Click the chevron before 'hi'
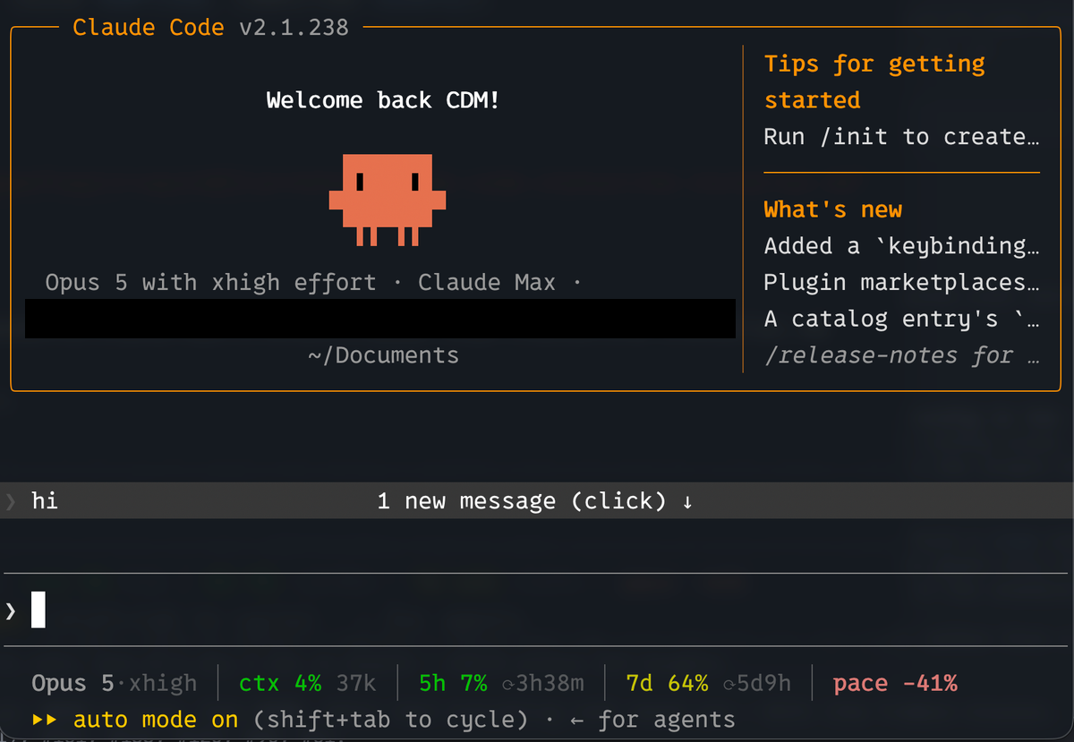1074x742 pixels. pos(11,501)
